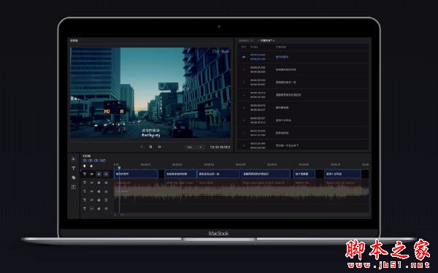Click the active brighter tab above subtitle list

pos(267,41)
